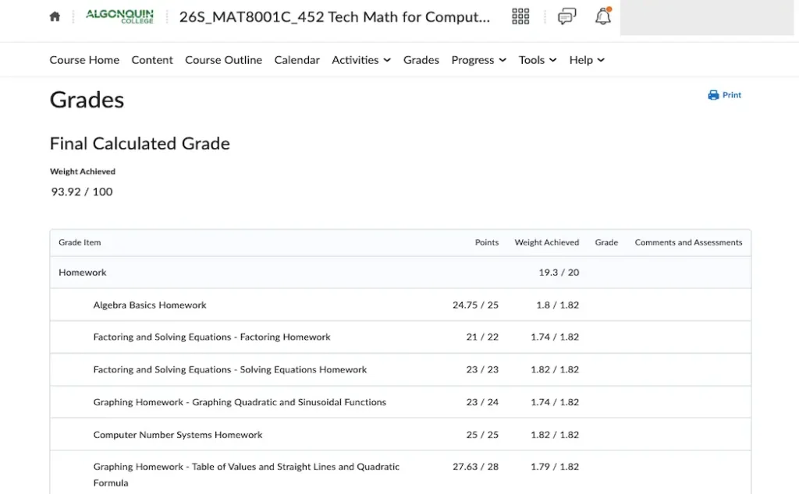Select weight 1.79 / 1.82

pos(555,467)
